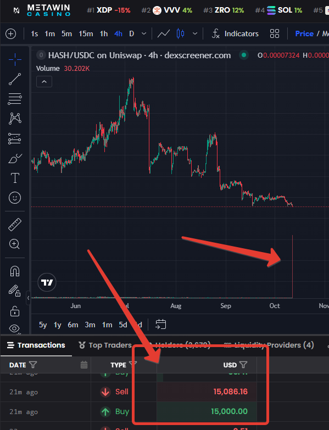Click the Sell row amount 15,086.16
The width and height of the screenshot is (329, 430).
click(x=230, y=392)
